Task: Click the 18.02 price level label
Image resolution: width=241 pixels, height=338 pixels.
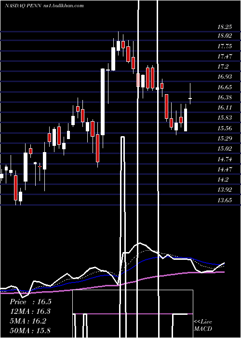Action: 225,36
